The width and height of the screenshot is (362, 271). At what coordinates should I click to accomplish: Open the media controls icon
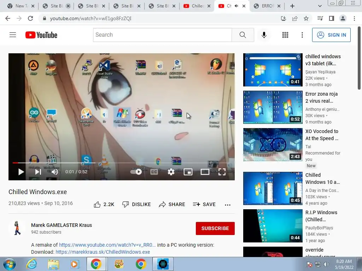coord(320,18)
